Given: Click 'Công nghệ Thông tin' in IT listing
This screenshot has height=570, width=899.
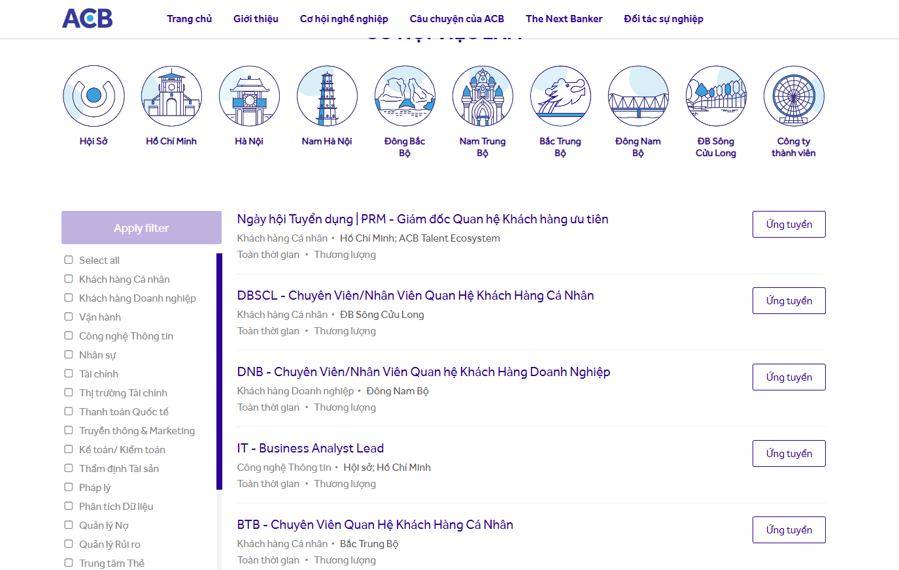Looking at the screenshot, I should (284, 467).
